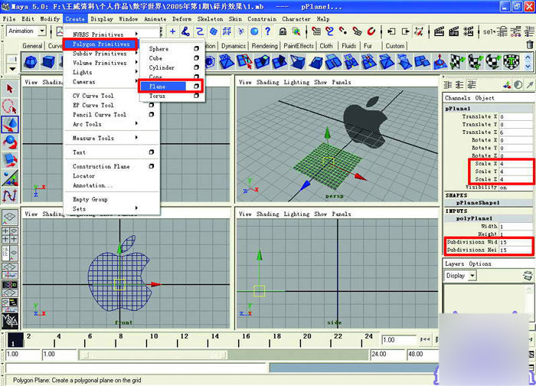Image resolution: width=536 pixels, height=386 pixels.
Task: Choose the Show Manipulator tool
Action: click(10, 178)
